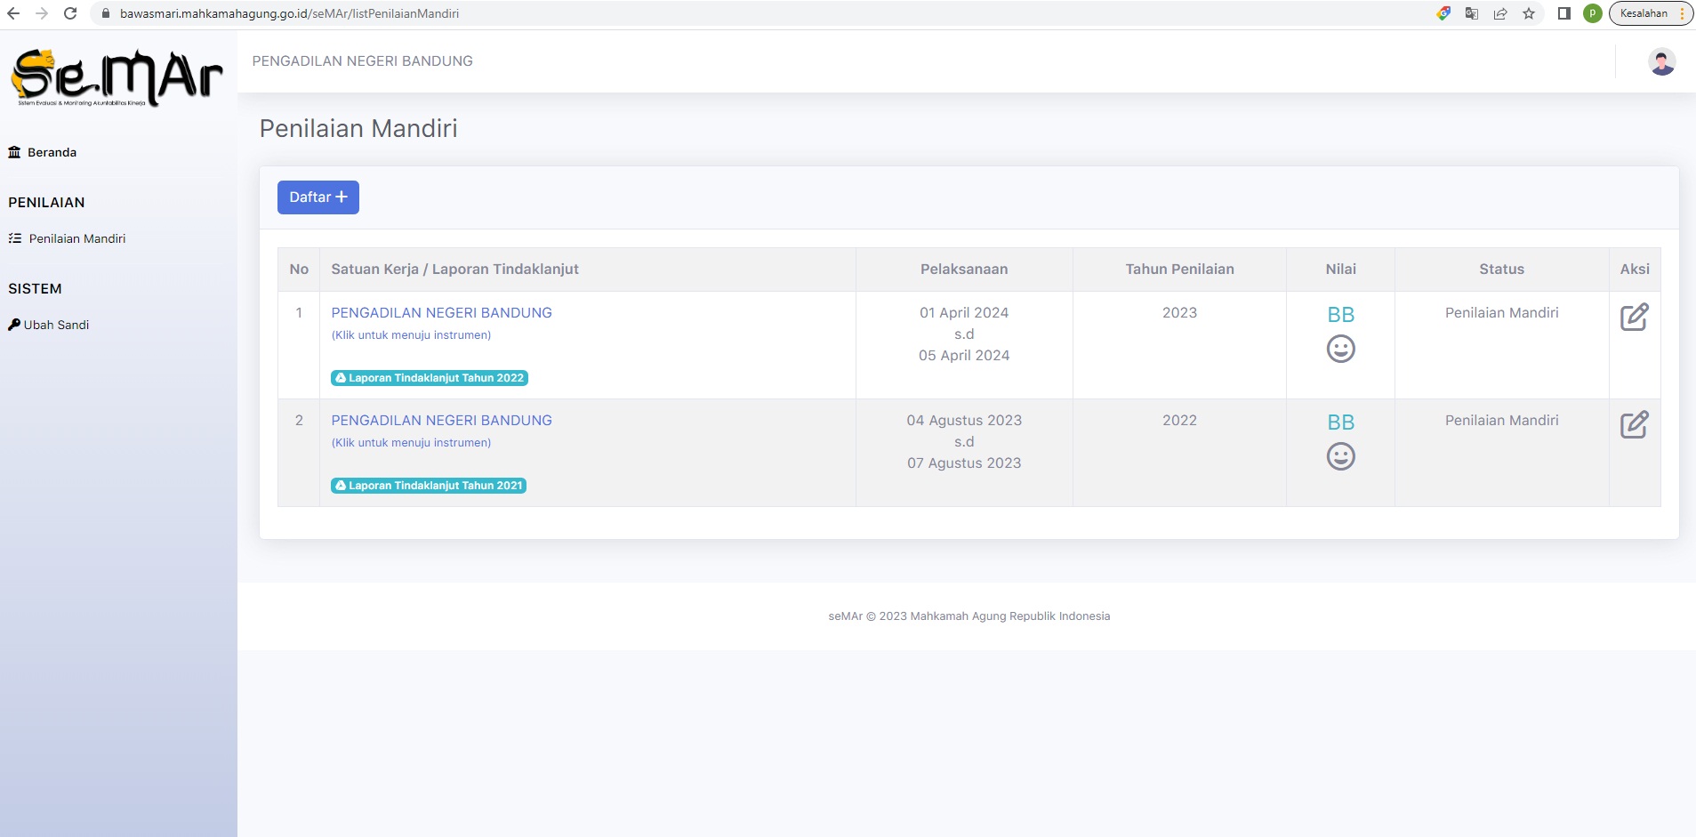Viewport: 1696px width, 837px height.
Task: Reload the page in the browser
Action: (x=70, y=13)
